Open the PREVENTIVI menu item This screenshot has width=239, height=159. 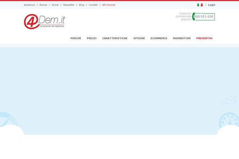tap(204, 38)
